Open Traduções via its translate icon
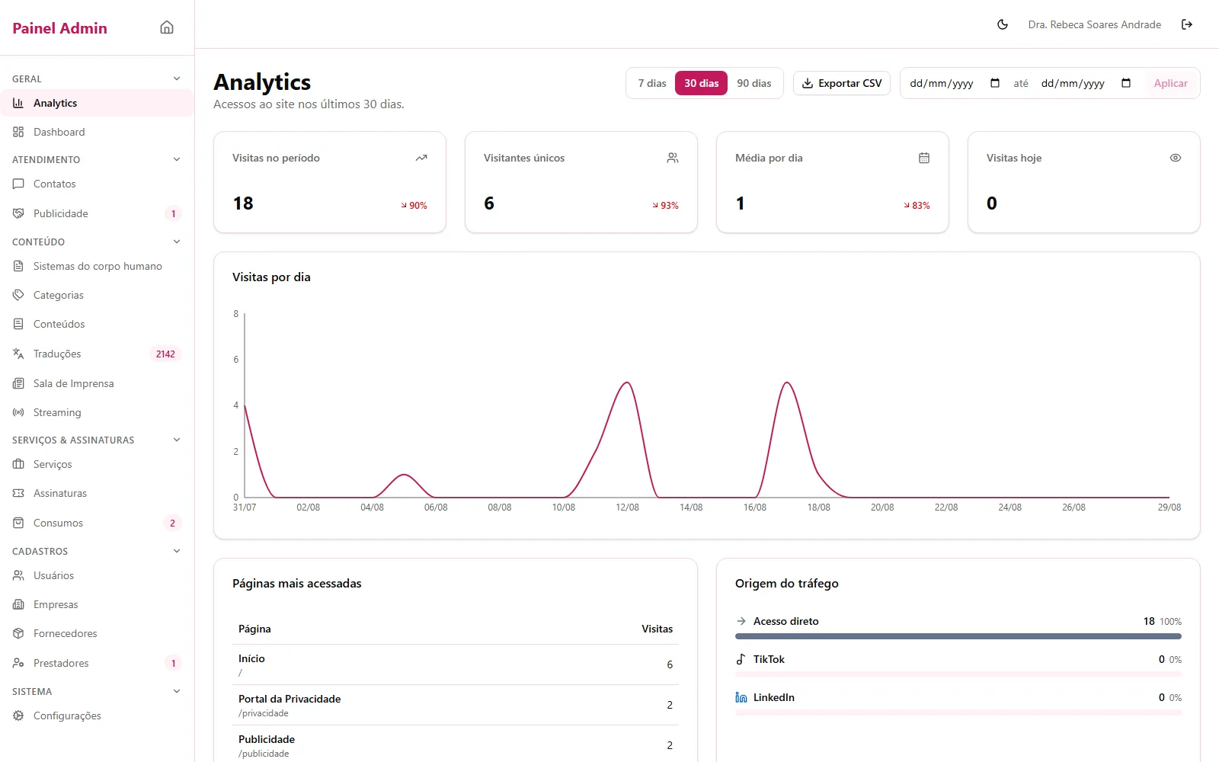Viewport: 1219px width, 762px height. [18, 354]
